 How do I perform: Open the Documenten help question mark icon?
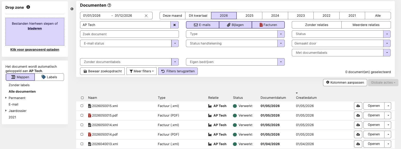point(109,5)
